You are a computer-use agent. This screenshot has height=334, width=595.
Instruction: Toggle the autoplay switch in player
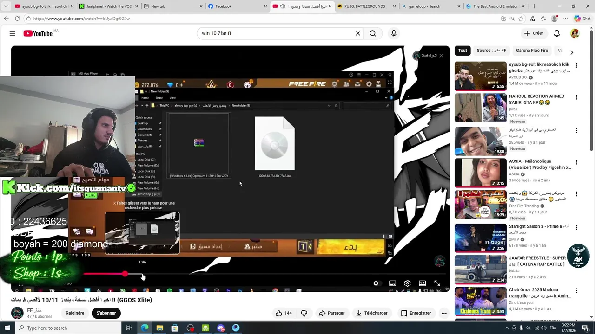[x=376, y=283]
